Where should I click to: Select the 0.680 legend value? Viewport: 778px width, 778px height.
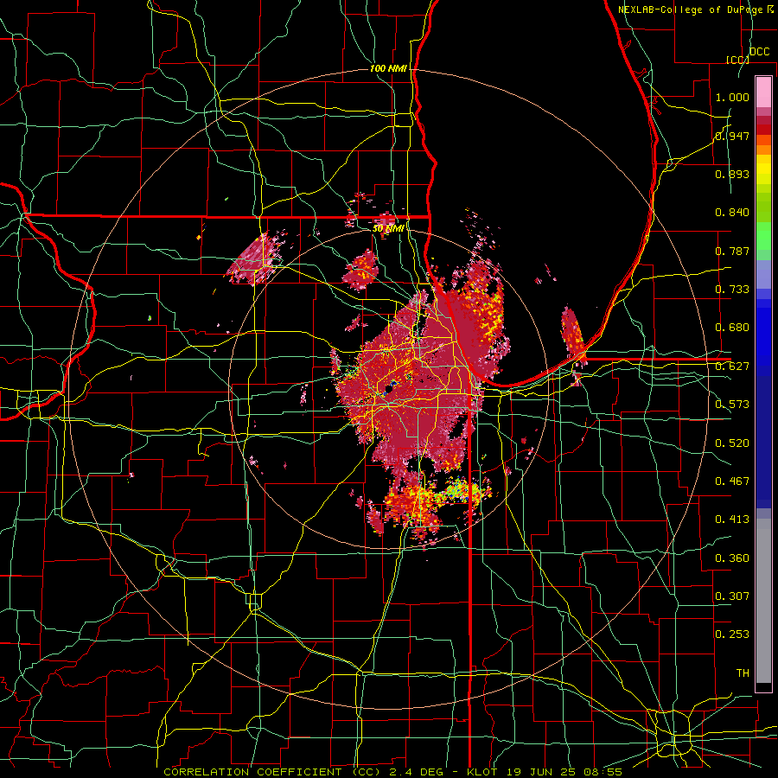click(732, 328)
